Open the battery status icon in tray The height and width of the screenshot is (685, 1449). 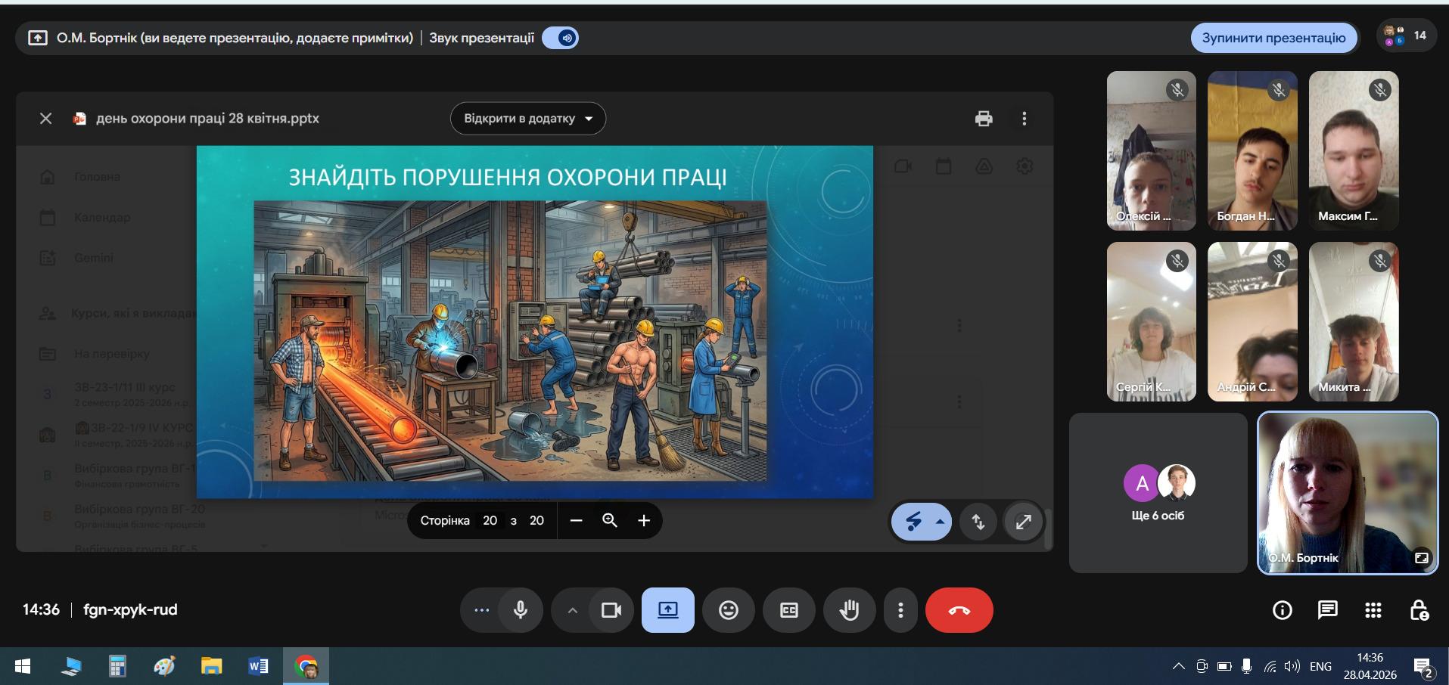pyautogui.click(x=1224, y=666)
